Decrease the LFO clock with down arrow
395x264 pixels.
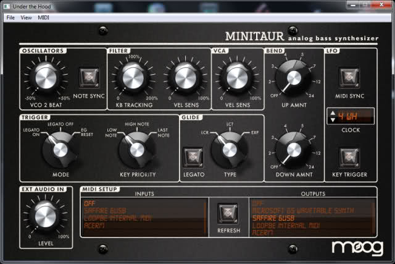(x=333, y=119)
